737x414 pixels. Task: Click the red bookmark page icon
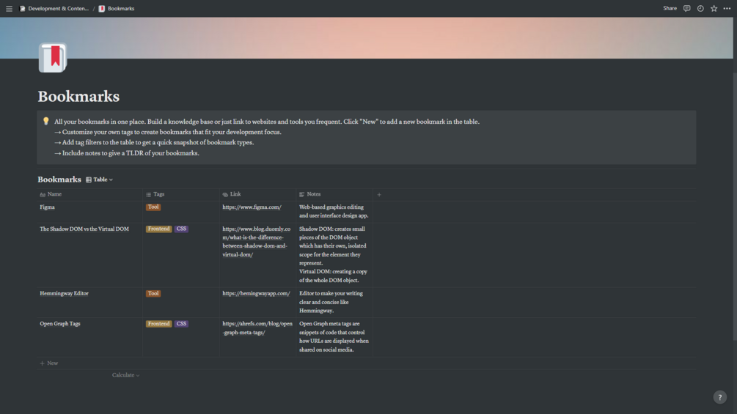coord(53,58)
